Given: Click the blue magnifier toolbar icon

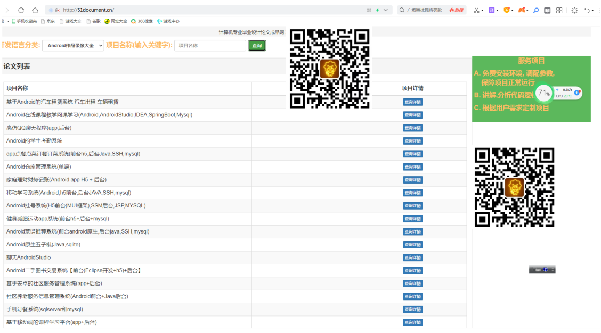Looking at the screenshot, I should [x=536, y=10].
